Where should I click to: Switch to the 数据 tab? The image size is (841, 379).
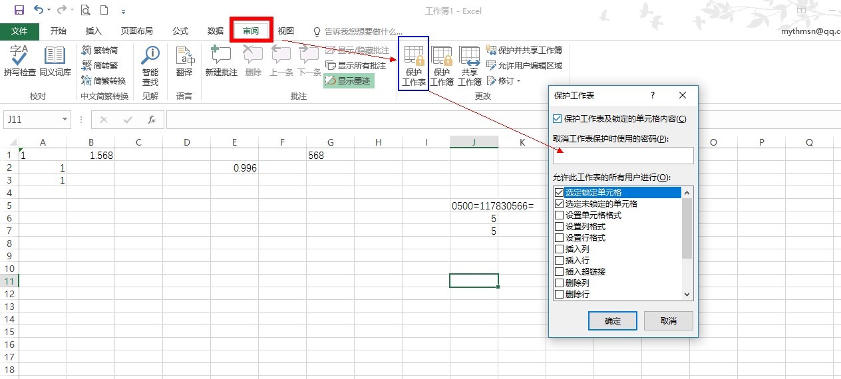coord(216,31)
